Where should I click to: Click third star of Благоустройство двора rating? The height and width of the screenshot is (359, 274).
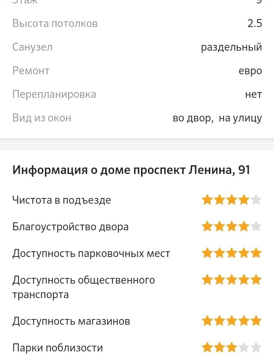(x=232, y=227)
